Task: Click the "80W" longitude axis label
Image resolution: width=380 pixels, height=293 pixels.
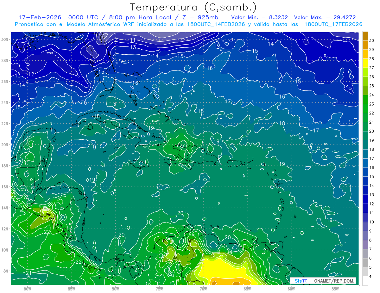Action: tap(115, 289)
